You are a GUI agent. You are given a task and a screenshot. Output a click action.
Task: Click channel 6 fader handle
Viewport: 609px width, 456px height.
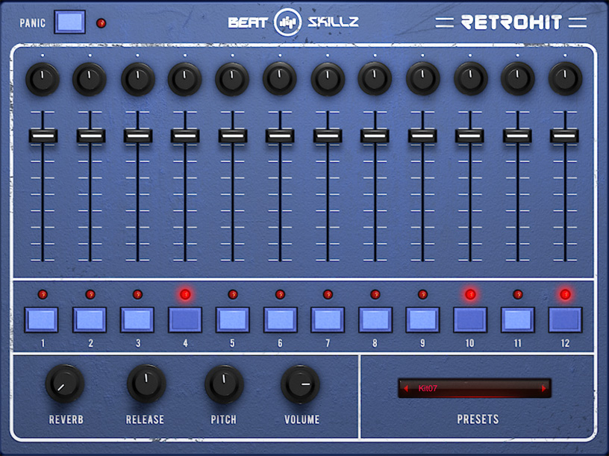click(280, 136)
